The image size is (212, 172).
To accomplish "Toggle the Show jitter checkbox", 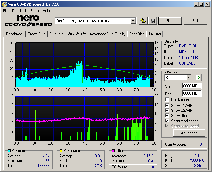I will [x=167, y=116].
